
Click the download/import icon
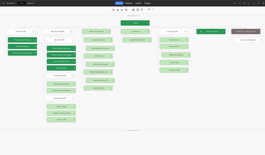click(249, 3)
